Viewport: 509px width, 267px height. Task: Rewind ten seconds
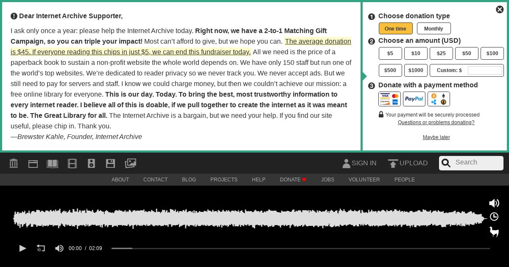(x=41, y=248)
